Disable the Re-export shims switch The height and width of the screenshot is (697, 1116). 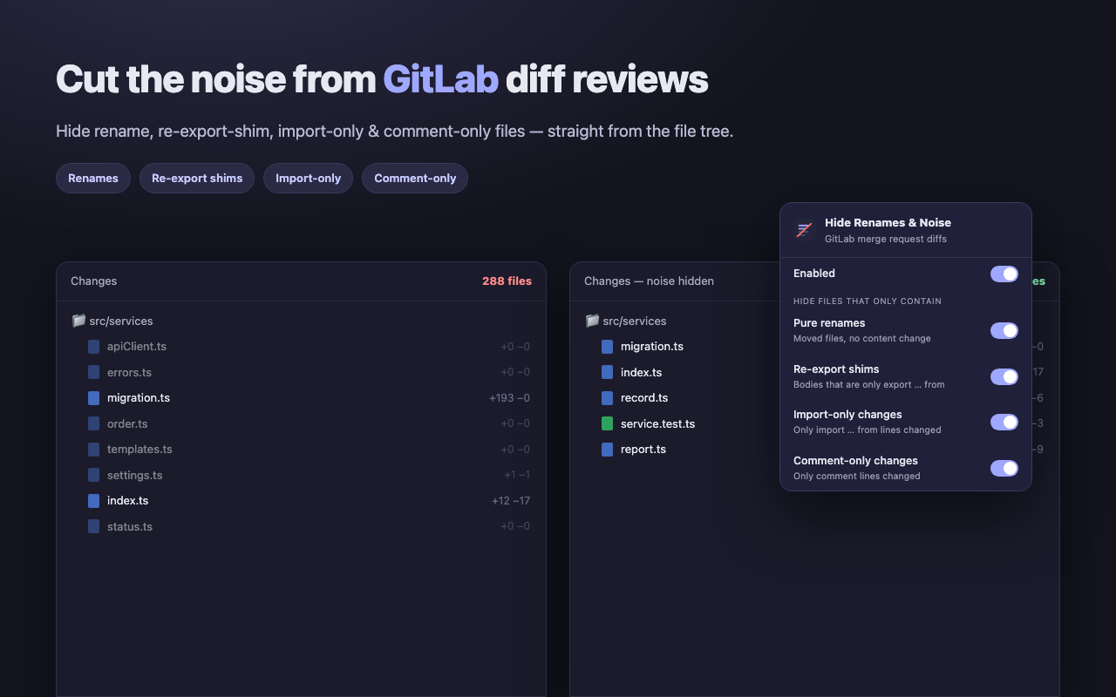(1004, 376)
